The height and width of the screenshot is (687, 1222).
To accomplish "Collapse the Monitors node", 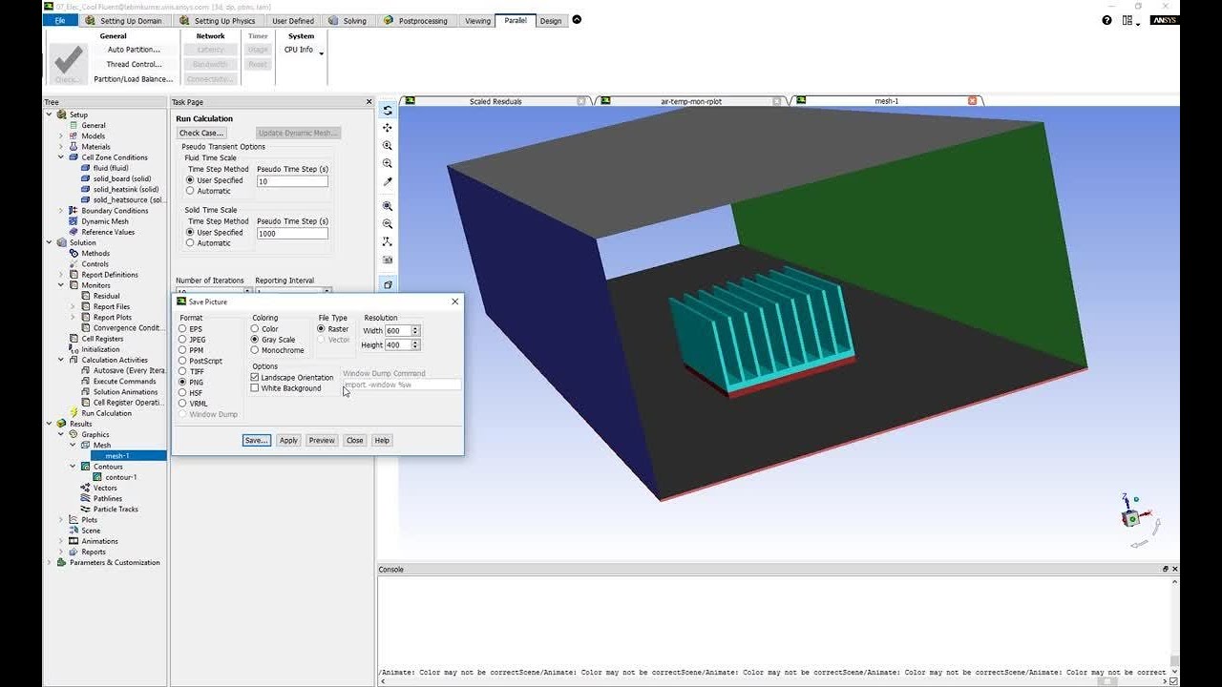I will [61, 285].
